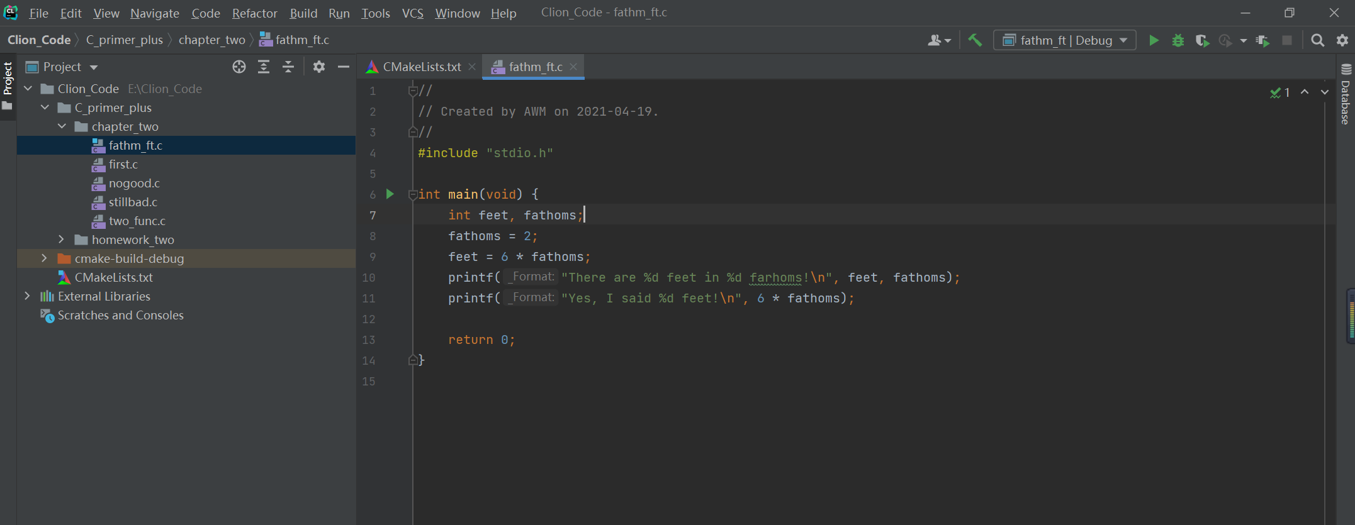The width and height of the screenshot is (1355, 525).
Task: Open the Code menu
Action: 206,13
